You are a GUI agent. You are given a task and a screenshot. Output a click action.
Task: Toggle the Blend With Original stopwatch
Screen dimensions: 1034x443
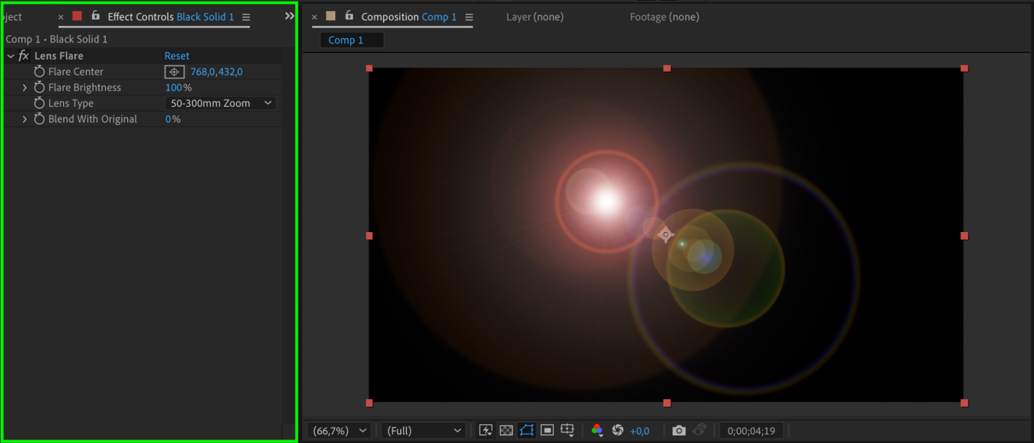click(x=39, y=119)
